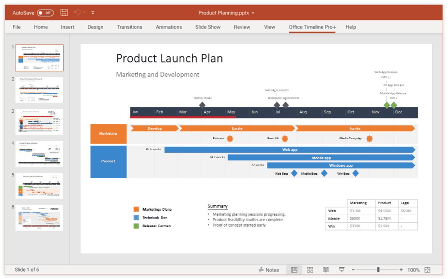Select the Summary heading text
This screenshot has height=279, width=448.
(217, 206)
